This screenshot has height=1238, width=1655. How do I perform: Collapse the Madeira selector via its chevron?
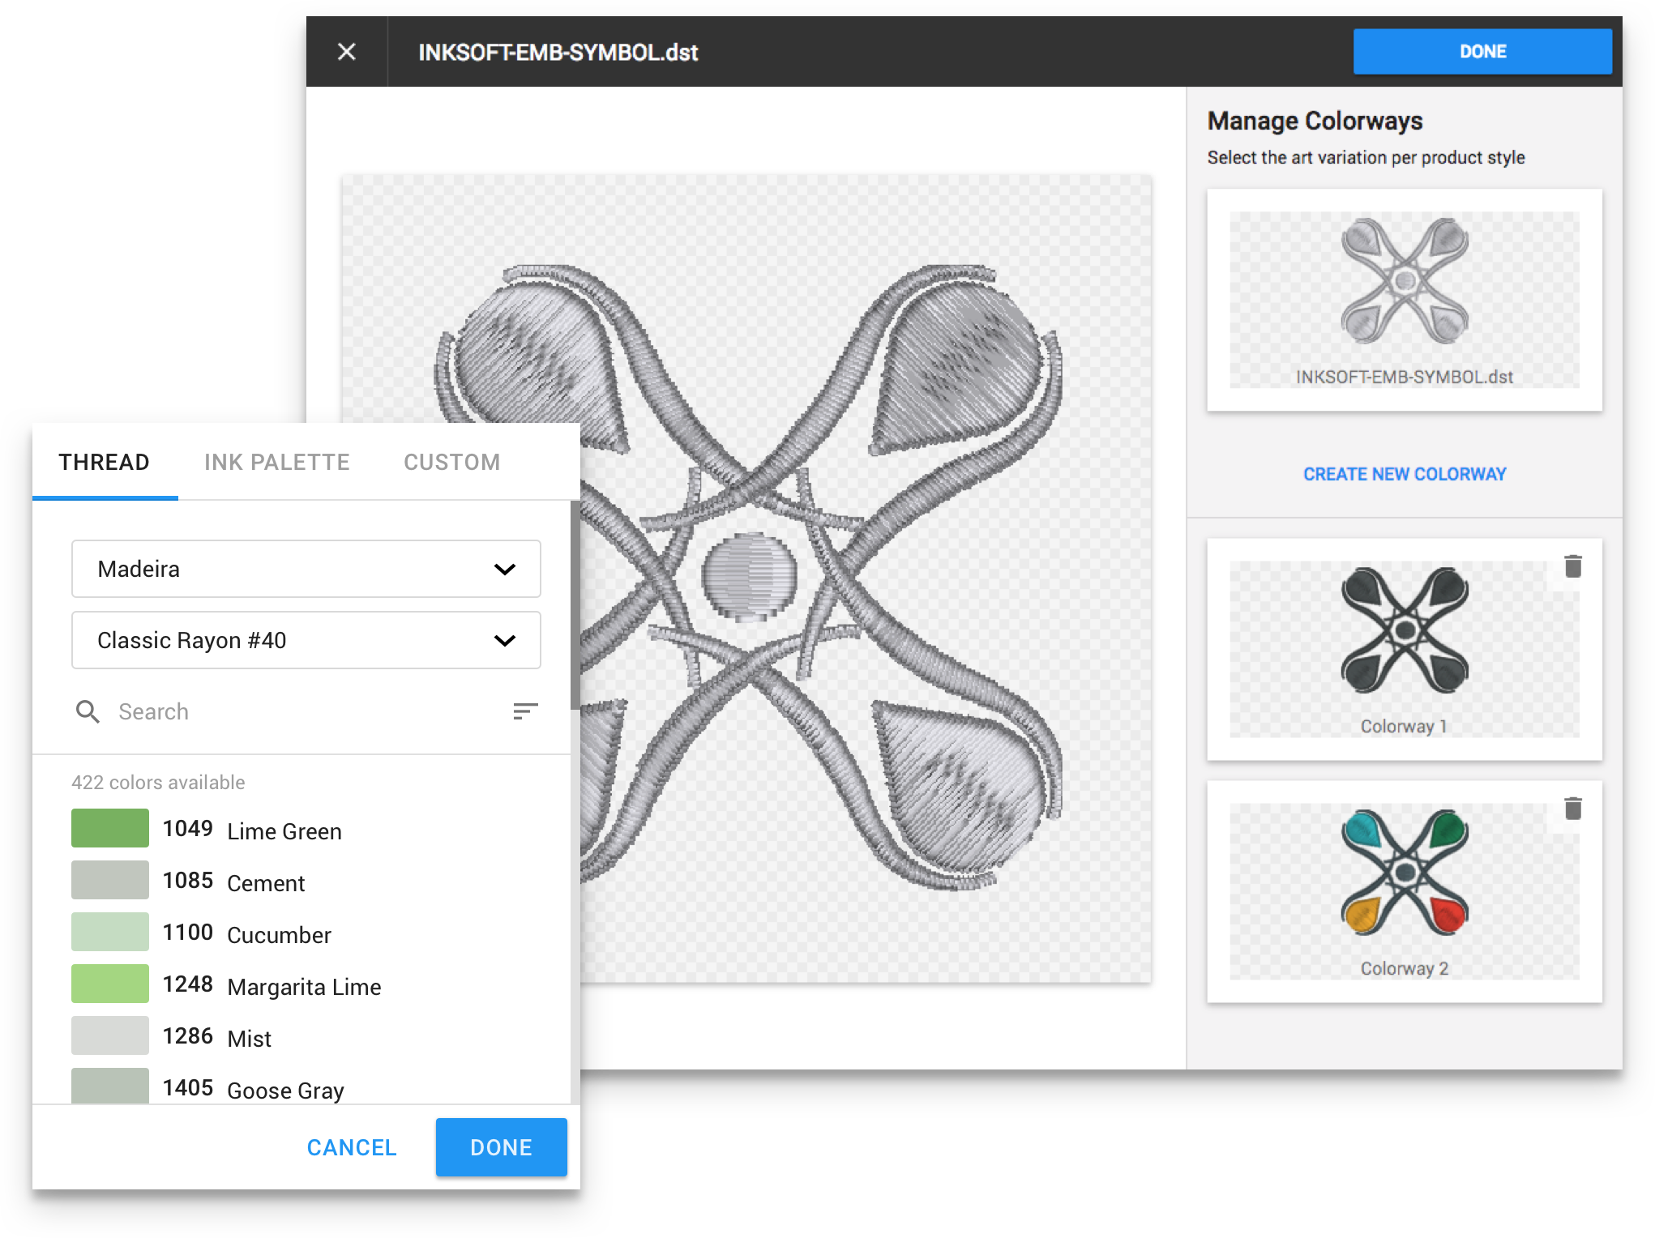pyautogui.click(x=504, y=568)
